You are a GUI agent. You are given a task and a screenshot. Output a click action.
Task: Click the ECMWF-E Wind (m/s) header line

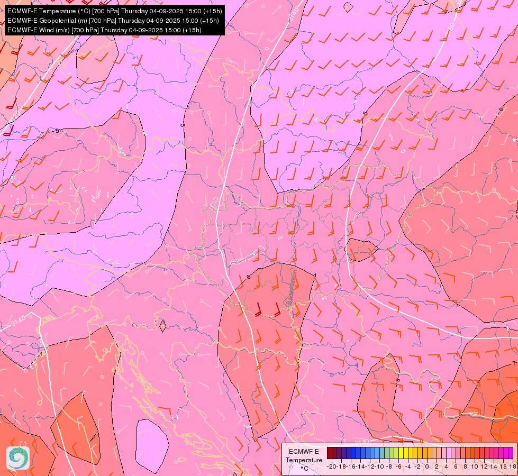point(104,30)
